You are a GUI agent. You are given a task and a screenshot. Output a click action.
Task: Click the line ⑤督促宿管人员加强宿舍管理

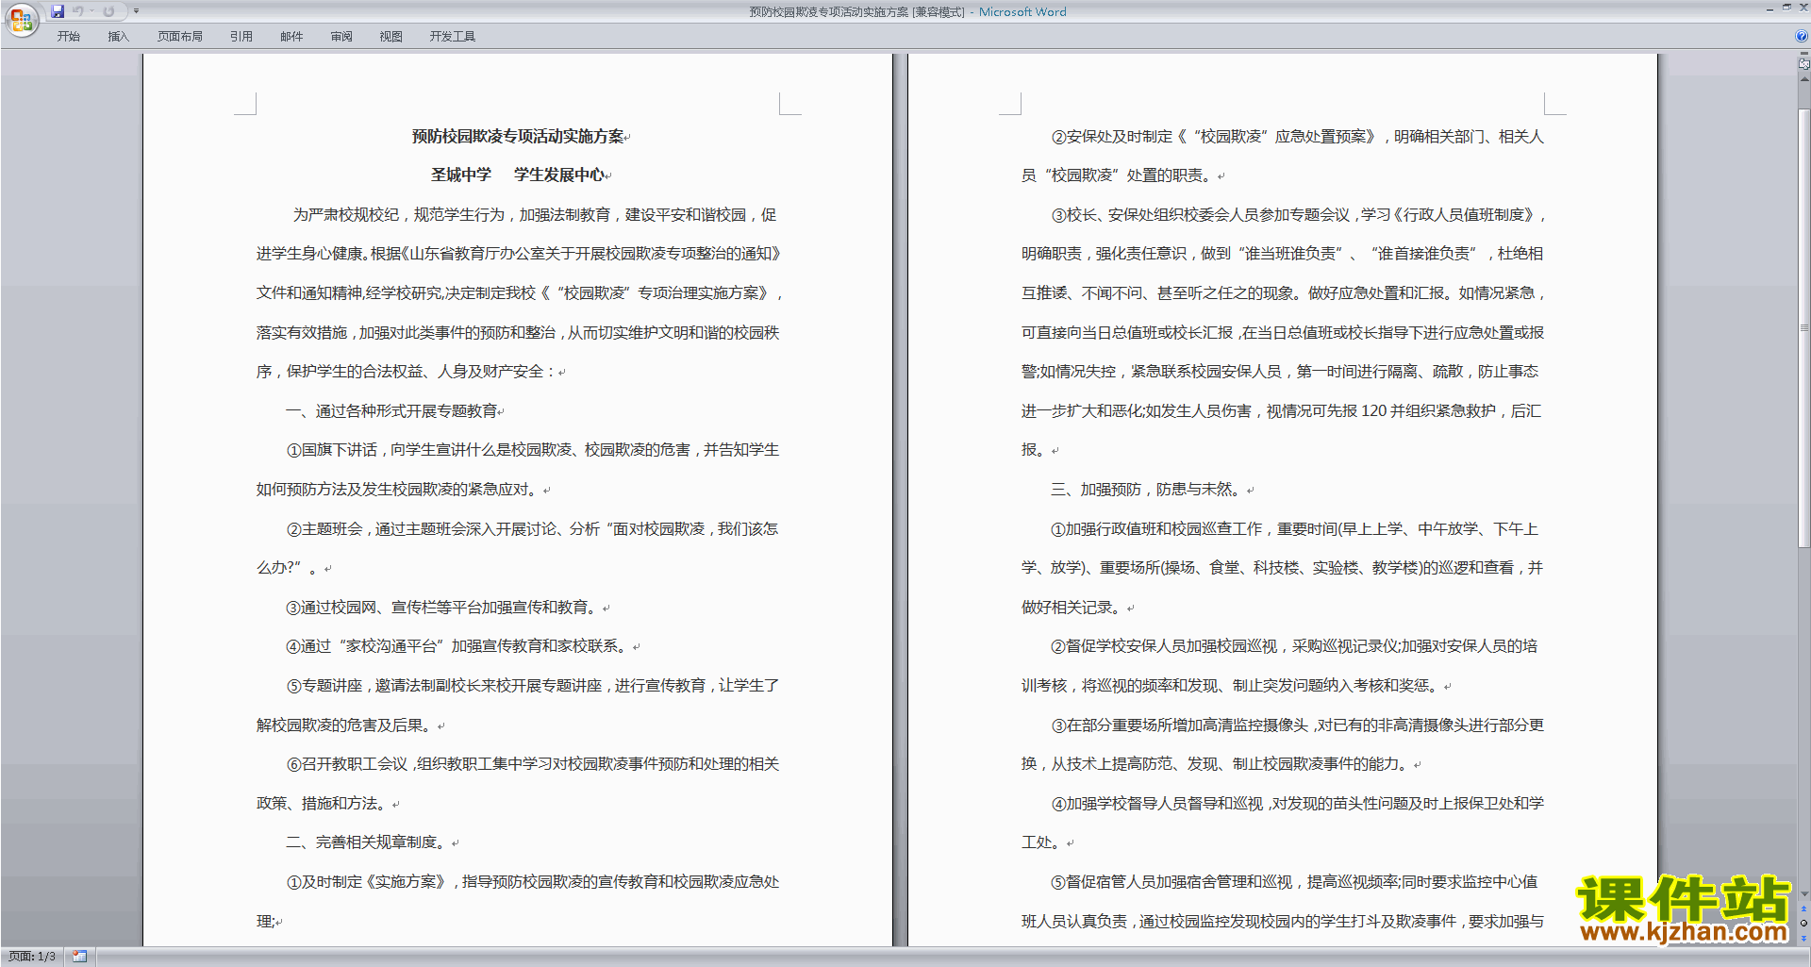(1294, 882)
